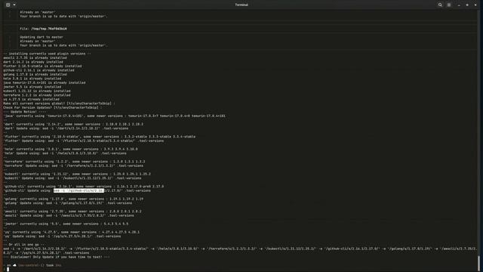Image resolution: width=483 pixels, height=272 pixels.
Task: Click 'awscli 2.7.35 is already installed' line
Action: pyautogui.click(x=35, y=57)
